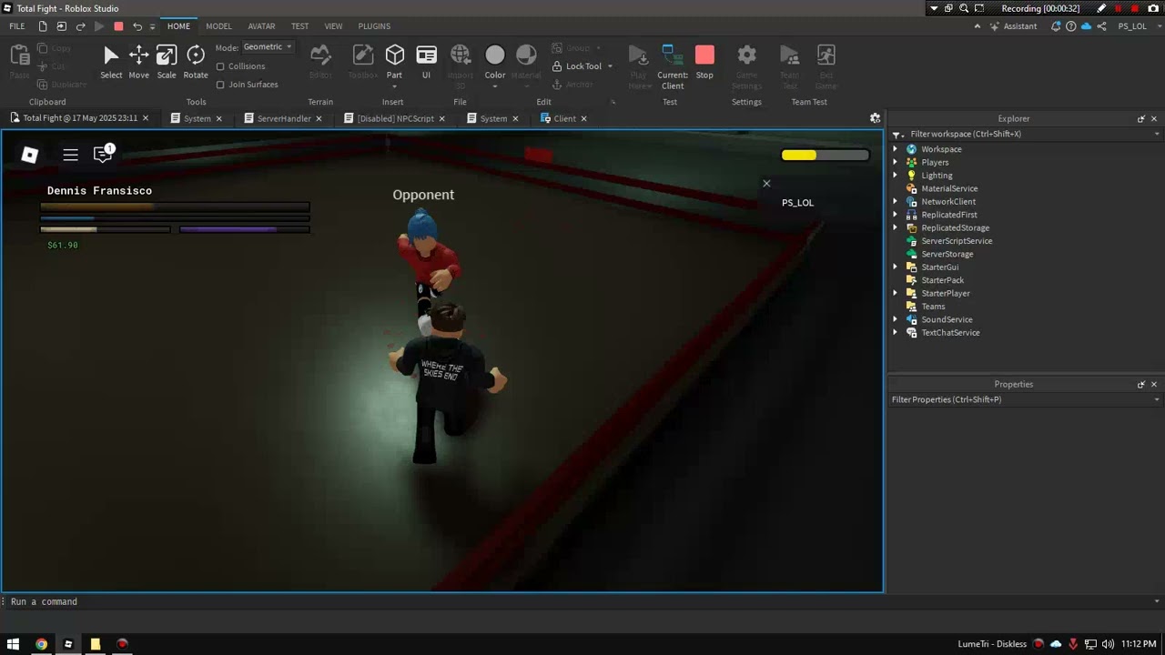Enable the Join Surfaces checkbox
This screenshot has width=1165, height=655.
click(220, 85)
